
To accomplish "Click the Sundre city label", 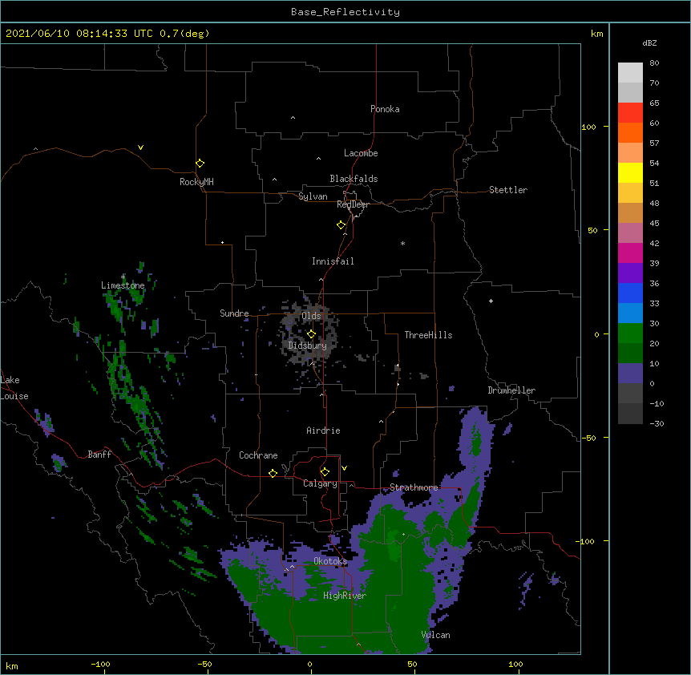I will [234, 313].
